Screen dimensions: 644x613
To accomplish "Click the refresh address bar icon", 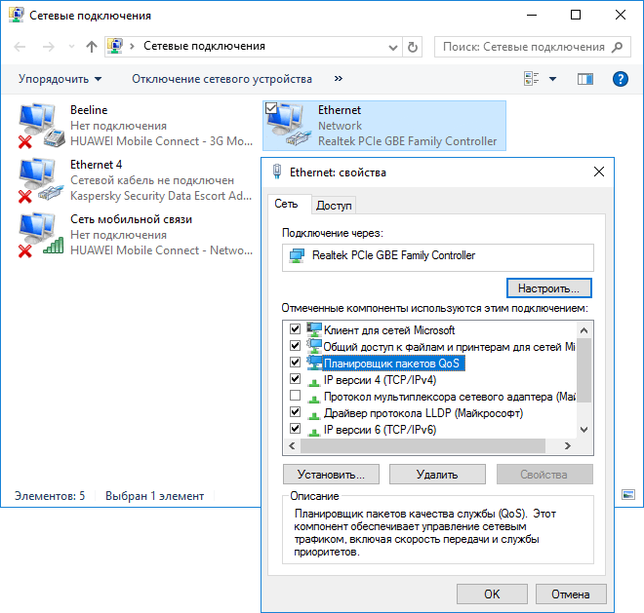I will [413, 47].
